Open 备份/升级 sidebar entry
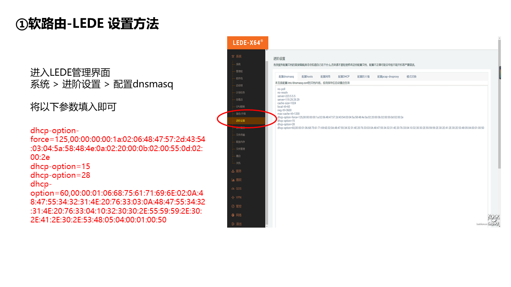This screenshot has width=511, height=287. (241, 114)
